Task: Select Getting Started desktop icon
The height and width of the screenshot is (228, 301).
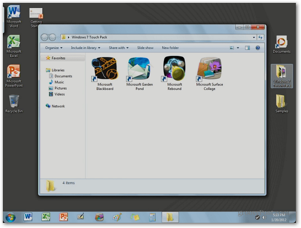Action: point(36,17)
